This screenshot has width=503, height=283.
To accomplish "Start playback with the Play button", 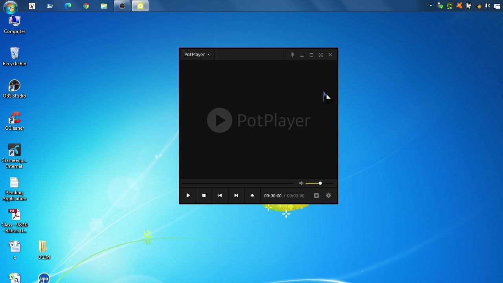I will (x=188, y=195).
